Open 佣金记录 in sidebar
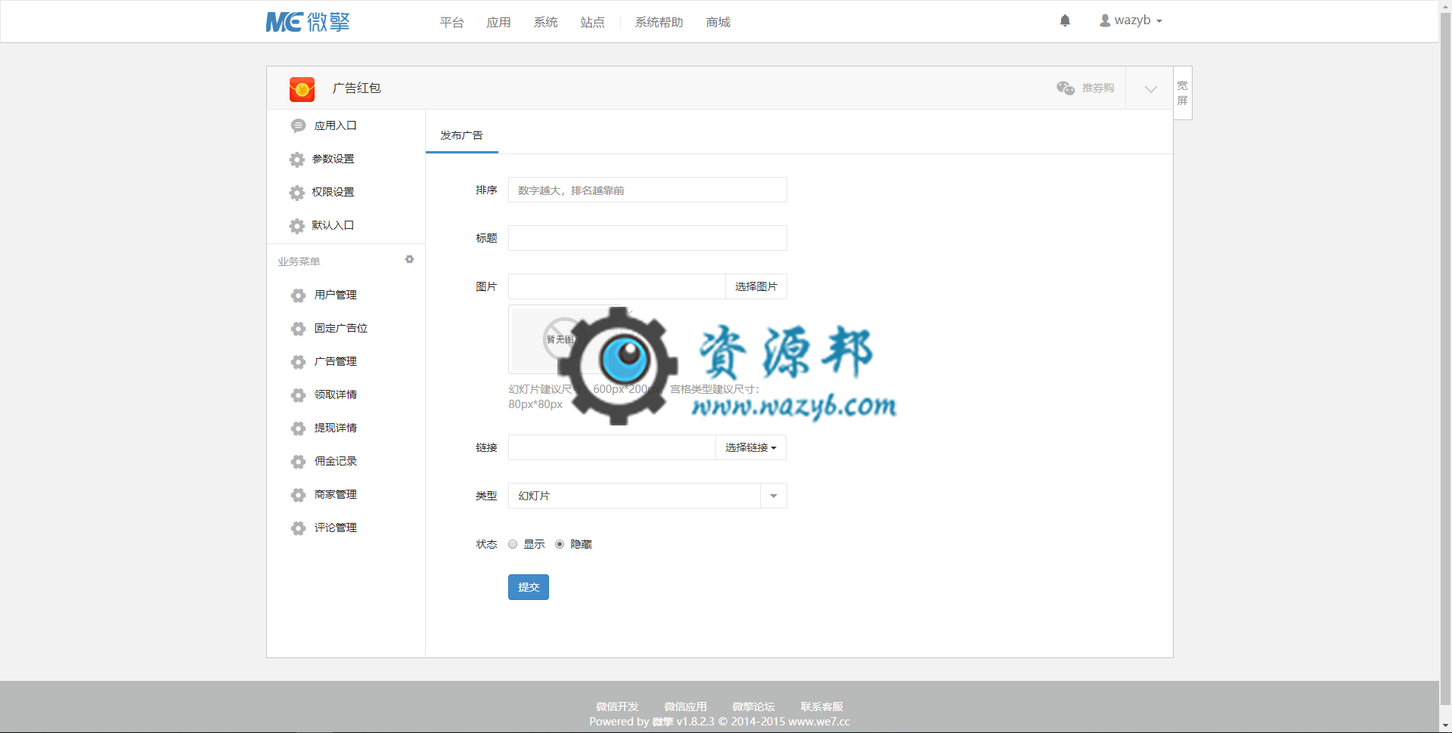Viewport: 1452px width, 733px height. pos(335,461)
